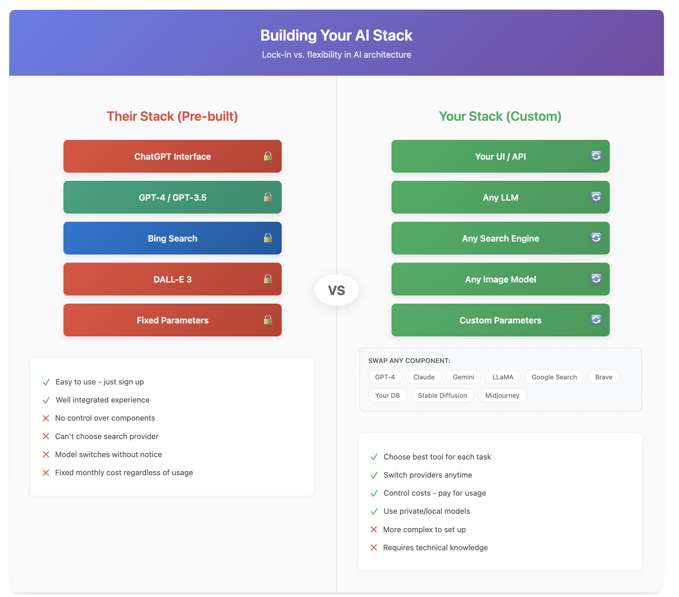Click the red X beside Model switches without notice
The width and height of the screenshot is (679, 597).
point(46,454)
